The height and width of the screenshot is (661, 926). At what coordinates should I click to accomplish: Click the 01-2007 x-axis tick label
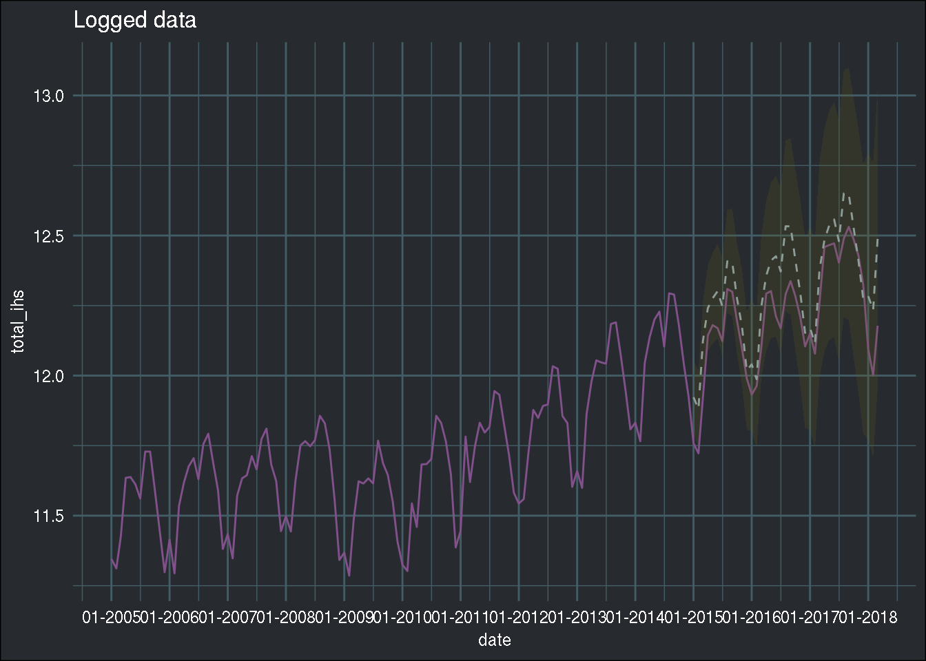(227, 618)
